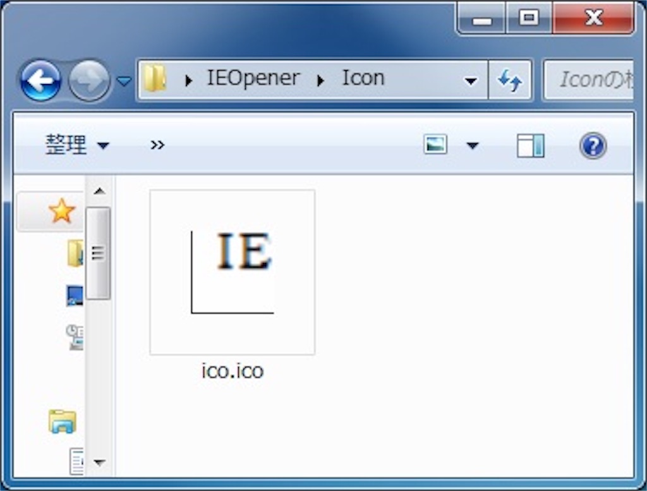Navigate to IEOpener in breadcrumb
Image resolution: width=647 pixels, height=491 pixels.
click(x=253, y=78)
